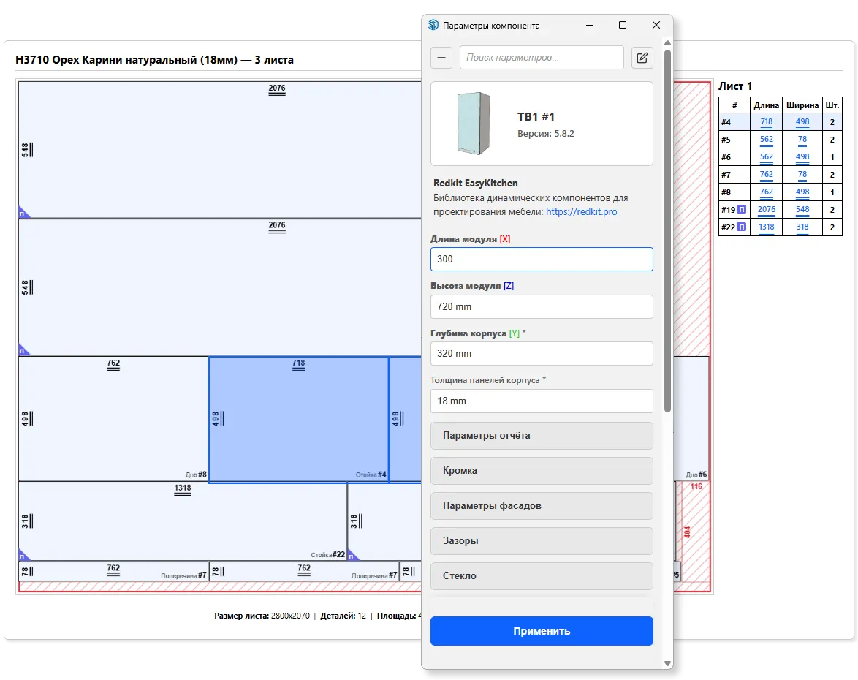Click width 498 link in row #4
Screen dimensions: 858x680
tap(802, 122)
